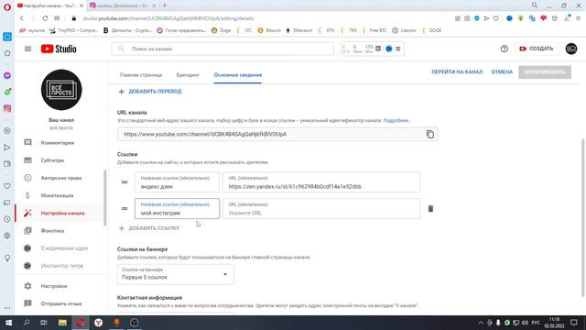Open the Litecoin bookmark
The width and height of the screenshot is (586, 330).
[x=404, y=30]
